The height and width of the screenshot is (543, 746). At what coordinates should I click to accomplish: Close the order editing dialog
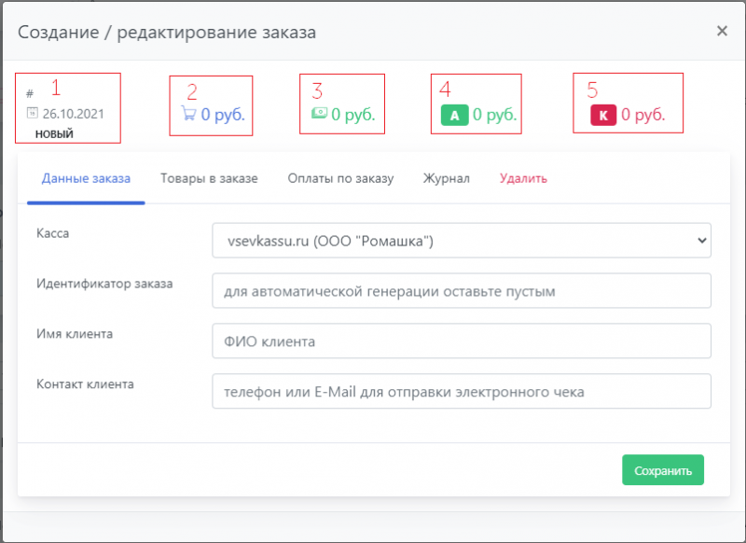(x=721, y=31)
